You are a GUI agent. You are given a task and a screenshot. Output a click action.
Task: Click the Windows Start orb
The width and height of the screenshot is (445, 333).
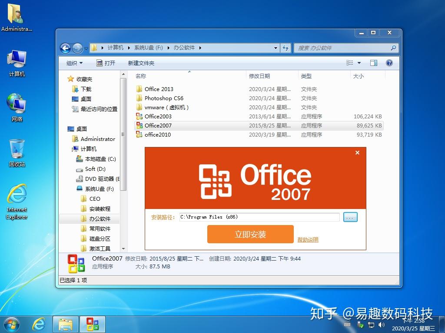tap(11, 324)
